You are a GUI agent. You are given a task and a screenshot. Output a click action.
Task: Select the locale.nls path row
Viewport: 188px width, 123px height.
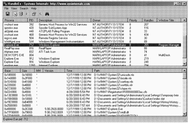tap(93, 78)
